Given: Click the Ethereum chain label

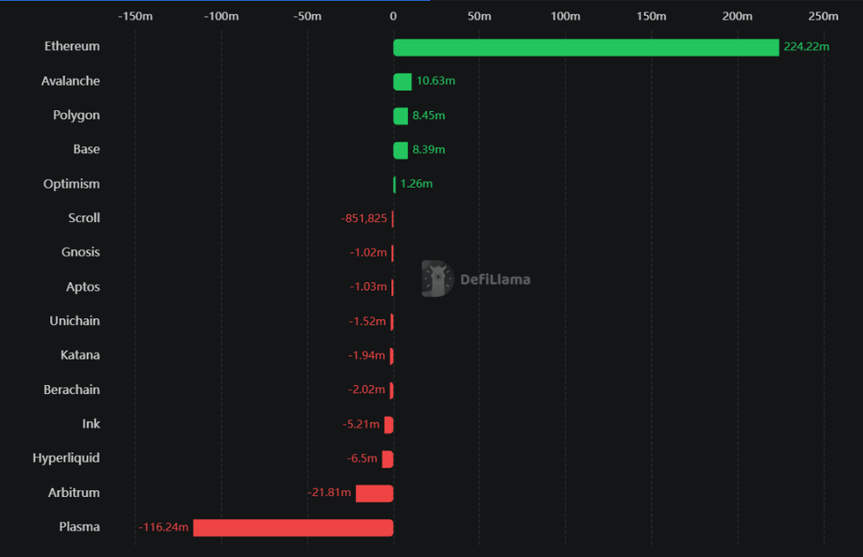Looking at the screenshot, I should pos(72,47).
